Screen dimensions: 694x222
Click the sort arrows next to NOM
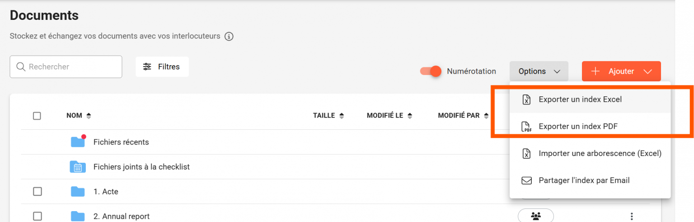(89, 116)
